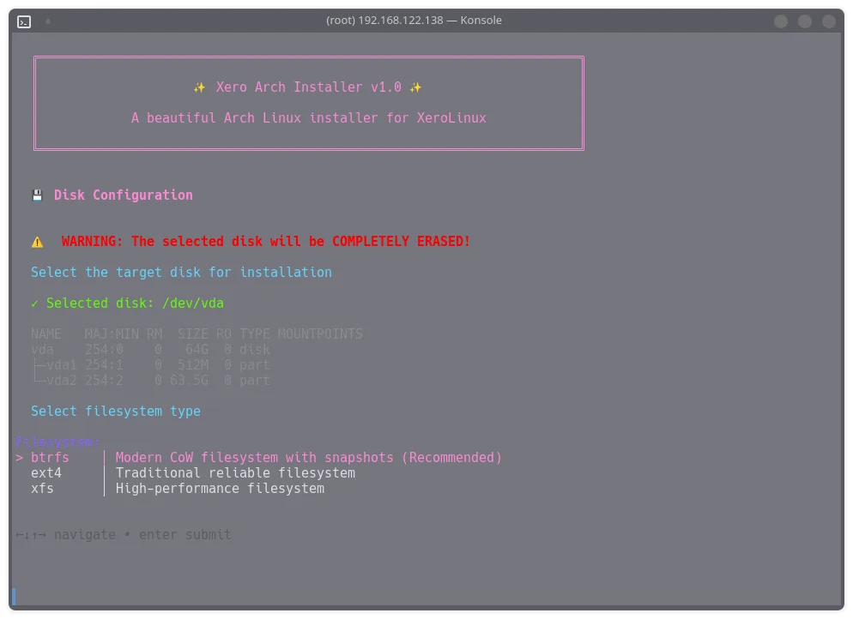Click the Disk Configuration section heading

[x=123, y=195]
